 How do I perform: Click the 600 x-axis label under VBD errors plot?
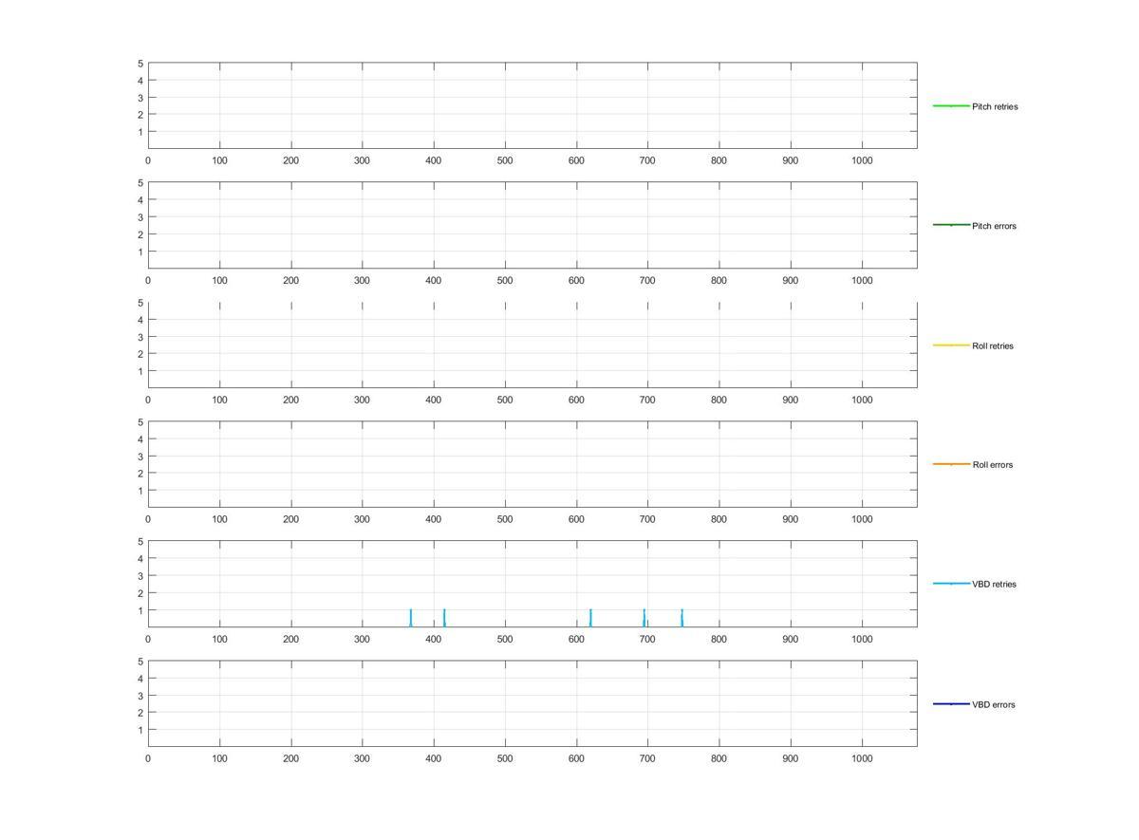pyautogui.click(x=576, y=759)
